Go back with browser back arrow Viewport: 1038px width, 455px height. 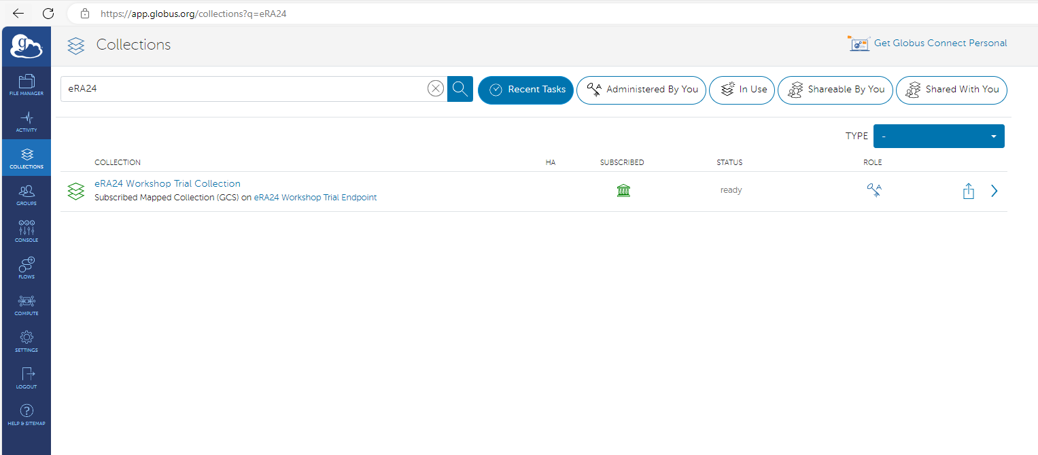pyautogui.click(x=18, y=13)
